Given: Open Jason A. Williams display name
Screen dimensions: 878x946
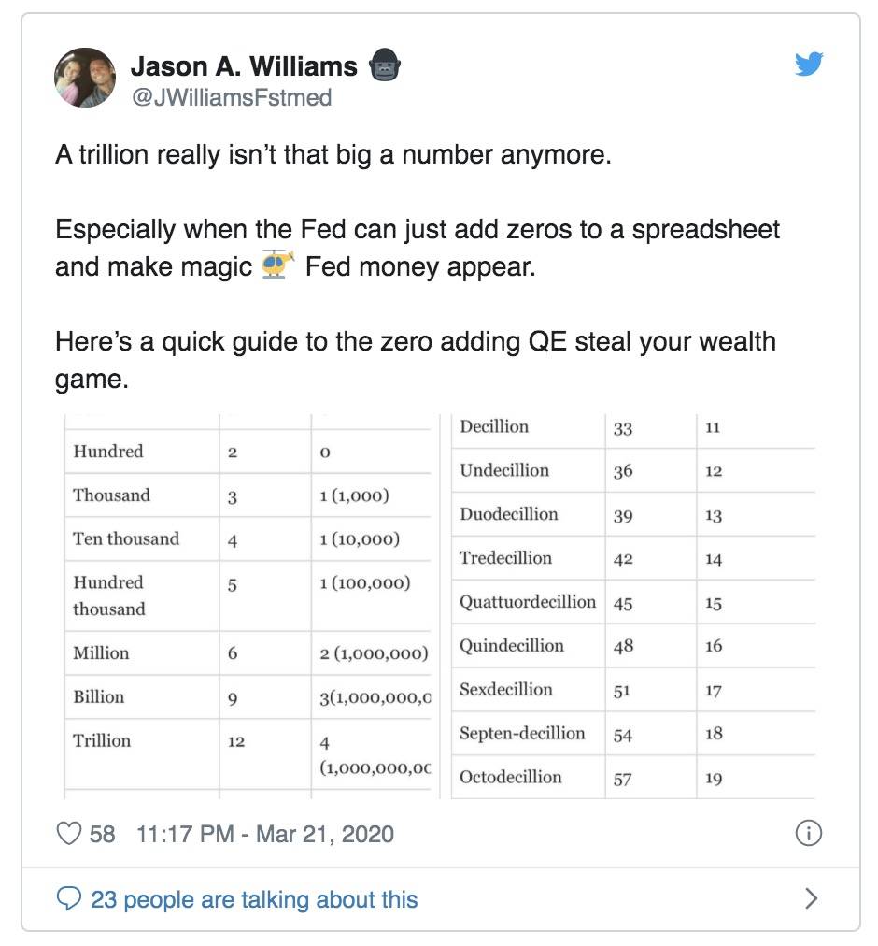Looking at the screenshot, I should point(244,66).
